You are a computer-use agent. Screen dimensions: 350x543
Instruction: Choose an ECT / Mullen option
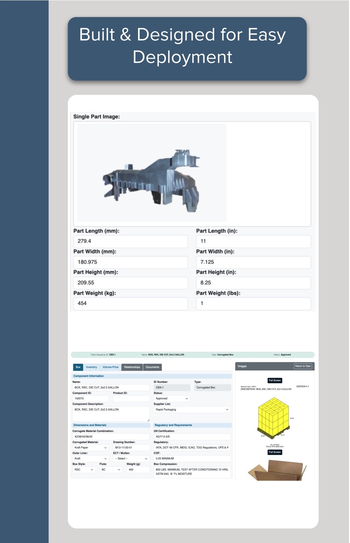131,459
